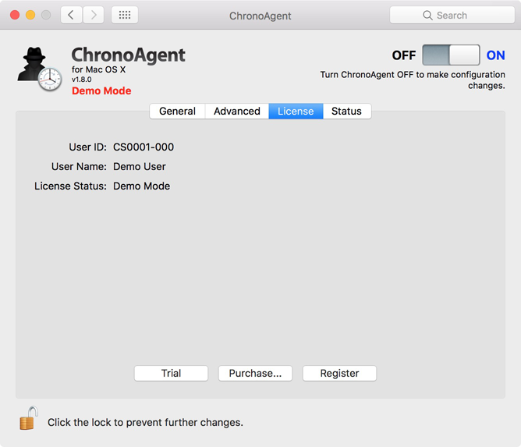Select the License tab

coord(296,111)
